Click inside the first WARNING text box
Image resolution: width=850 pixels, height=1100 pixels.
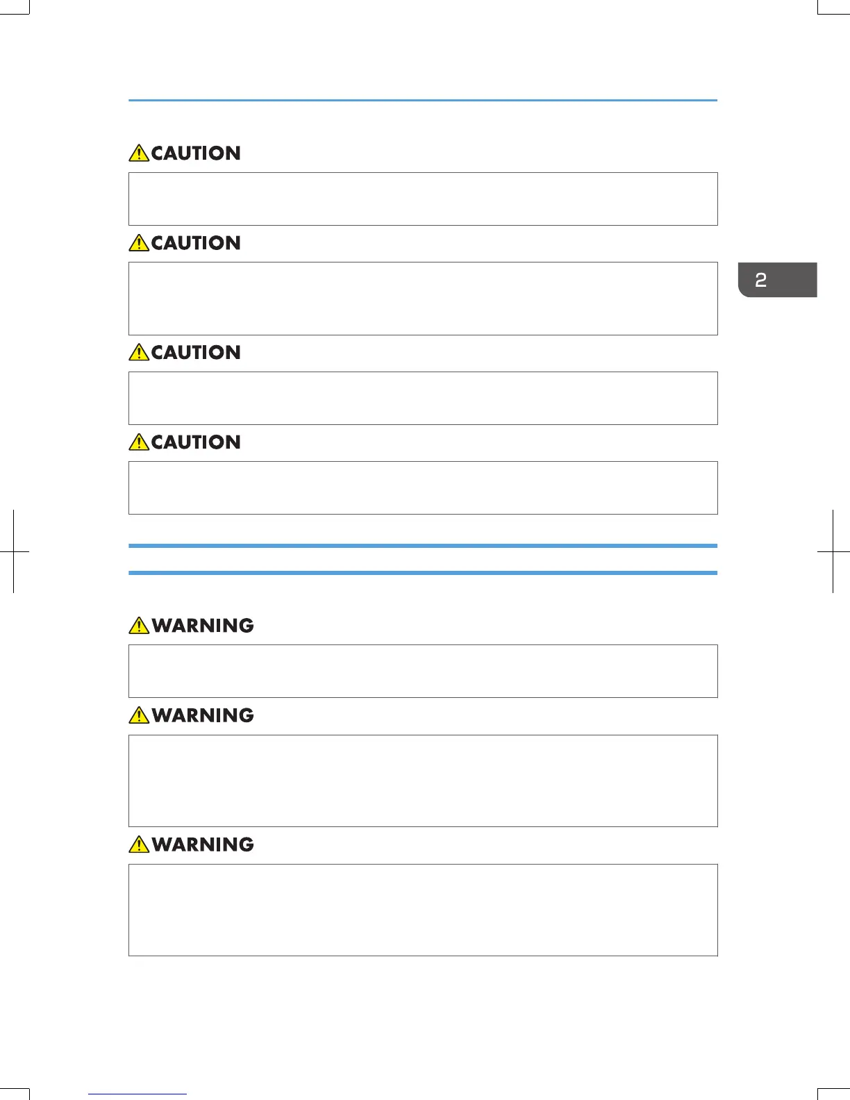coord(423,671)
